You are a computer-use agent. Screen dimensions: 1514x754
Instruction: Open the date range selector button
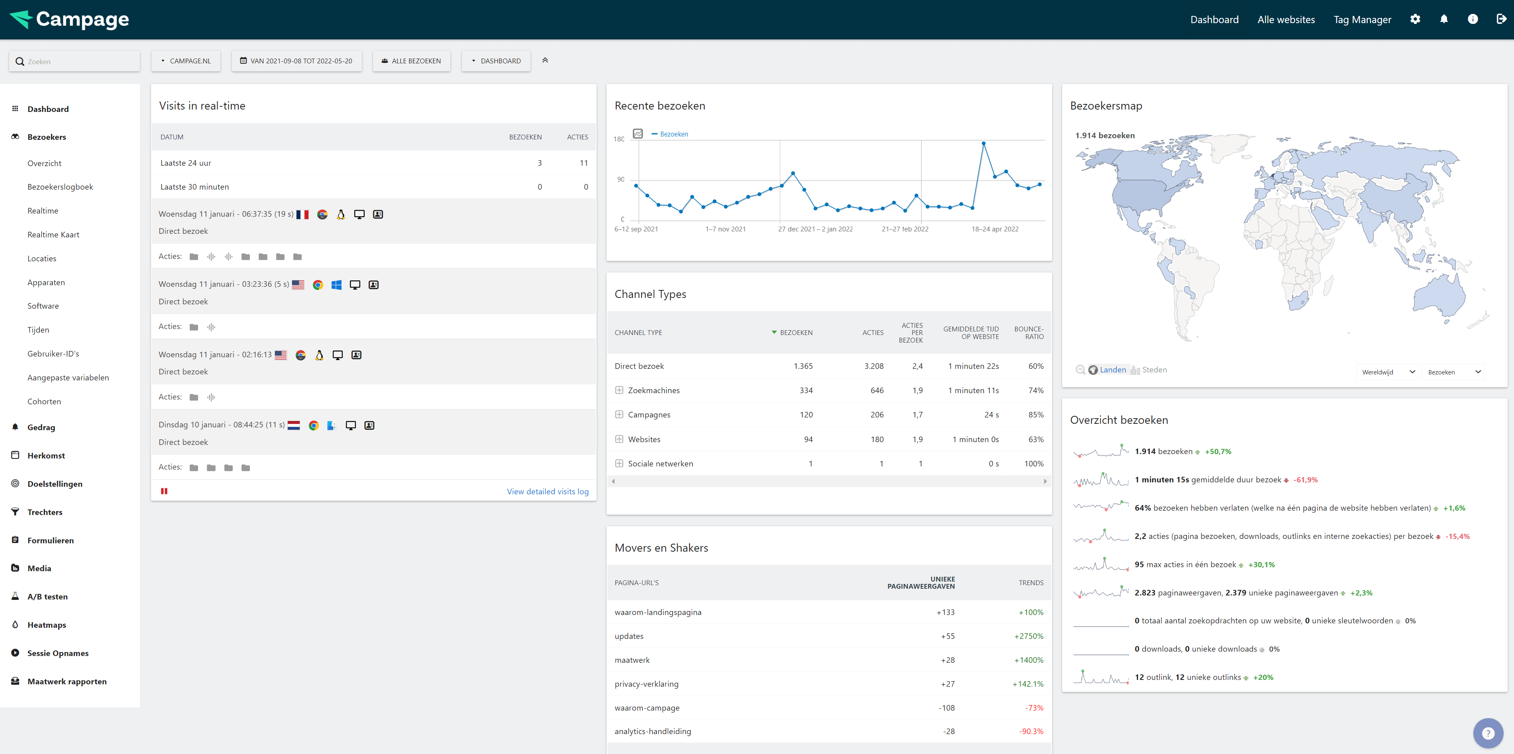tap(296, 61)
